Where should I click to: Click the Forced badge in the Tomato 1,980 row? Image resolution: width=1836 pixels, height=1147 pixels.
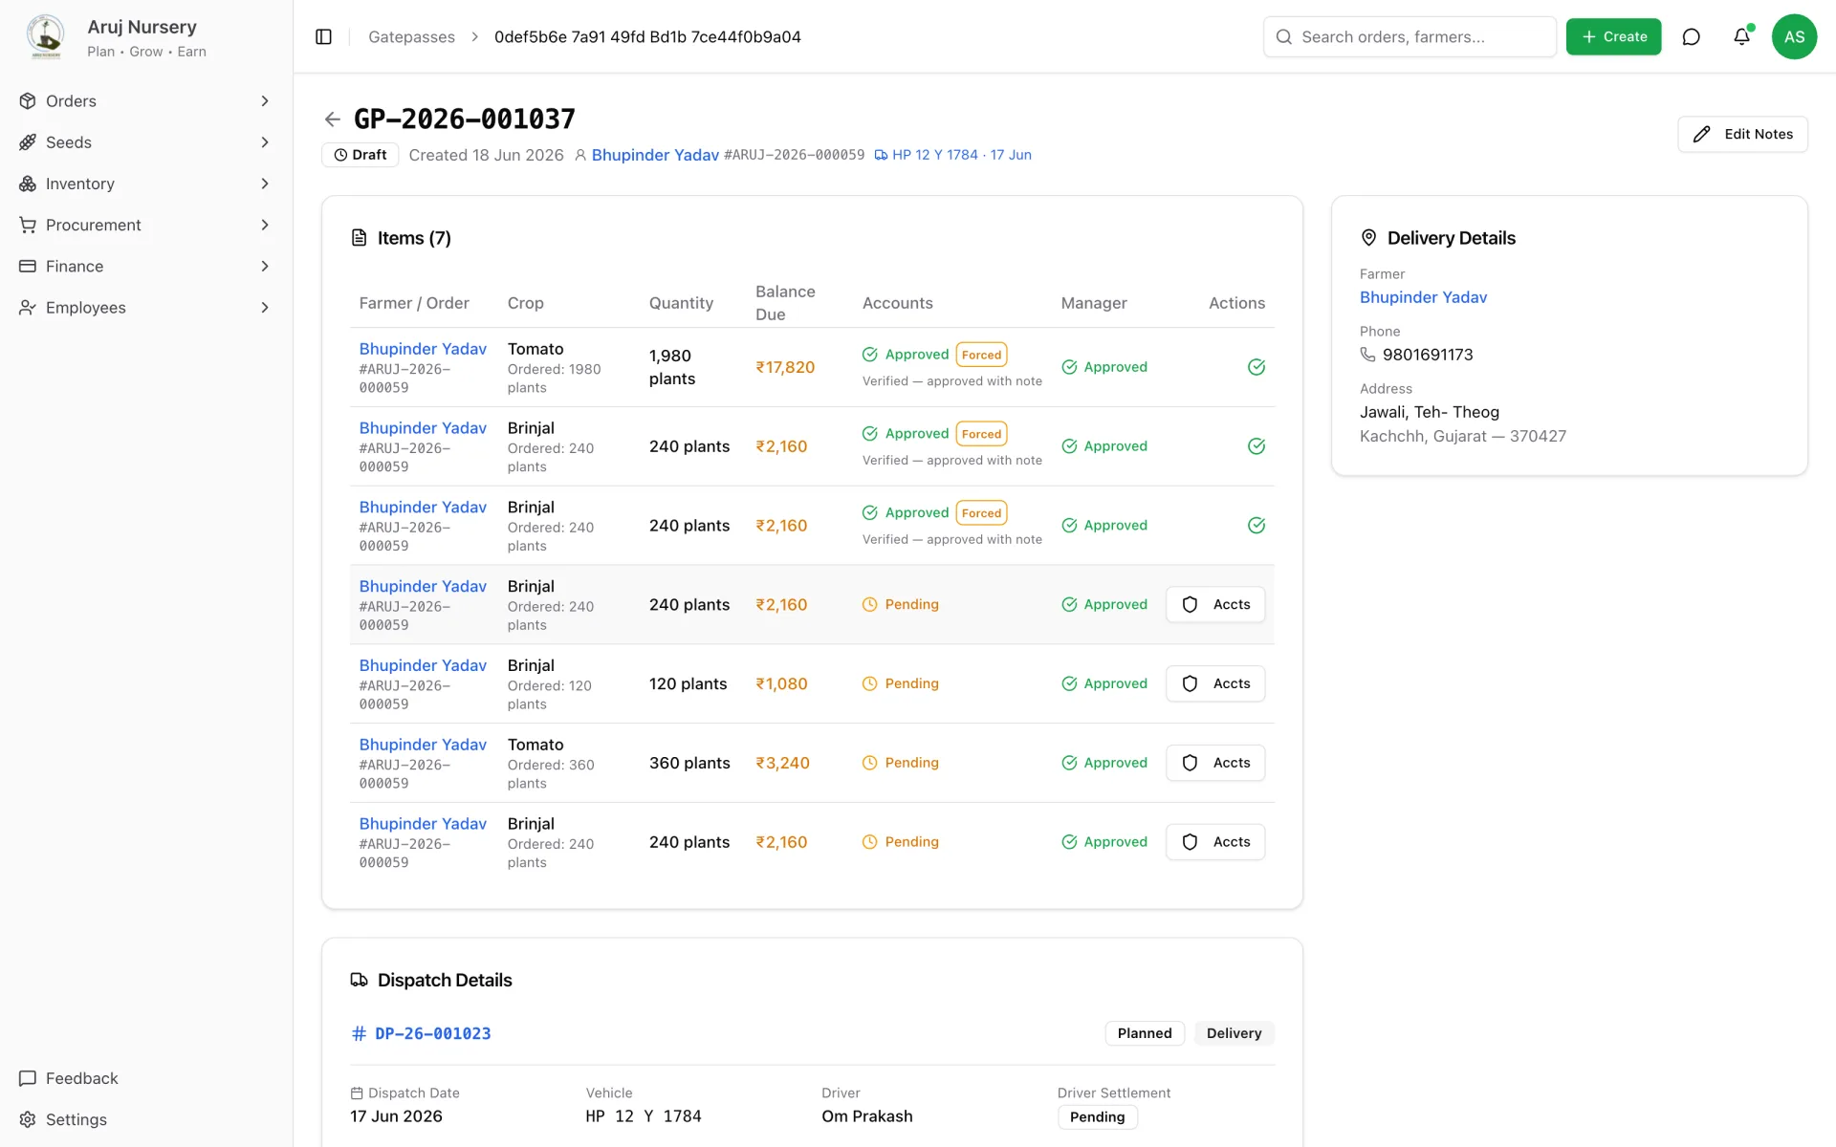(x=981, y=355)
